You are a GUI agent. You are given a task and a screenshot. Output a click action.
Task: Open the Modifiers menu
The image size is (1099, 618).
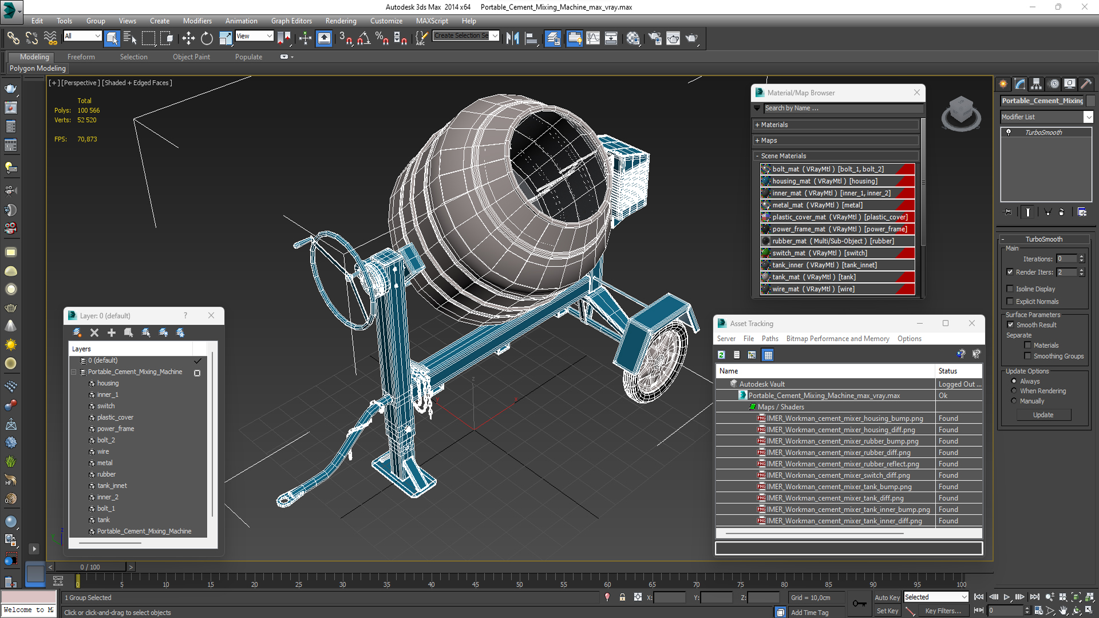[x=197, y=21]
